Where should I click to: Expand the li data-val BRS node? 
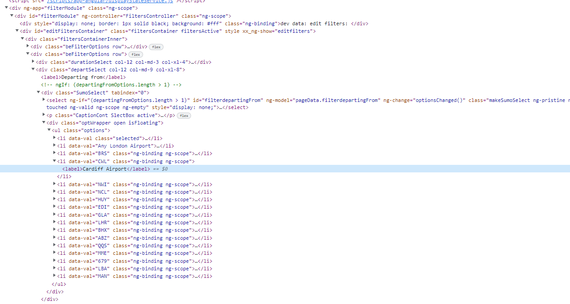pyautogui.click(x=54, y=153)
